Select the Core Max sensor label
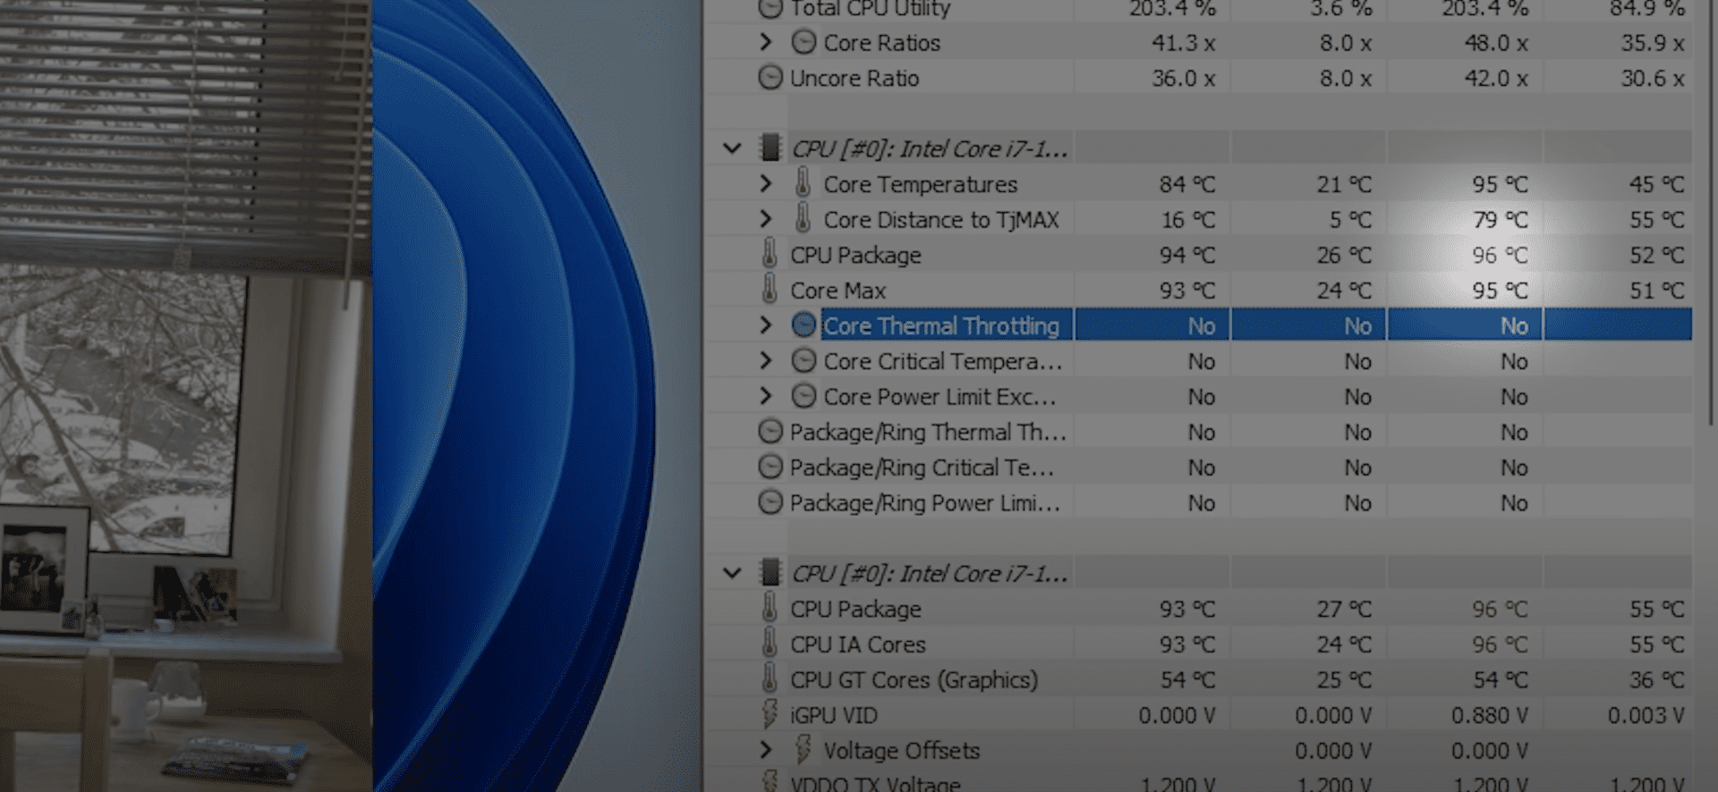The image size is (1718, 792). pos(838,291)
